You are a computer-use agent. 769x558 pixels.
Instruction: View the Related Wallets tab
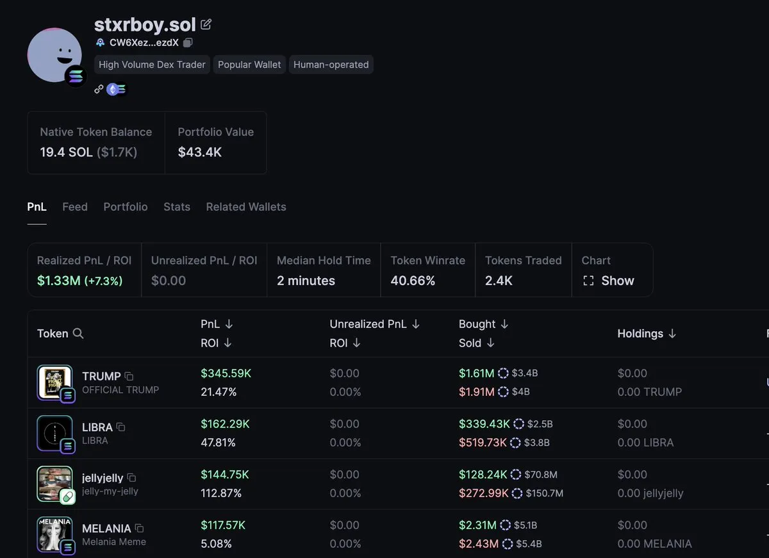(246, 207)
